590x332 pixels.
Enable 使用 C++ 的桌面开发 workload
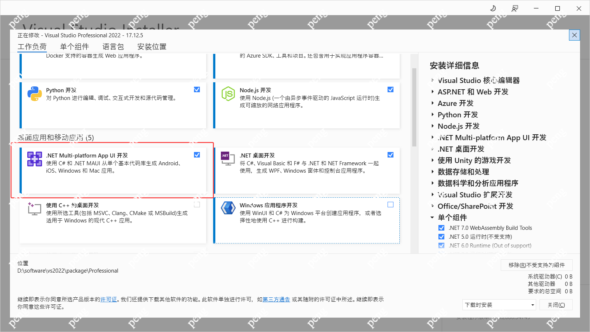[197, 204]
